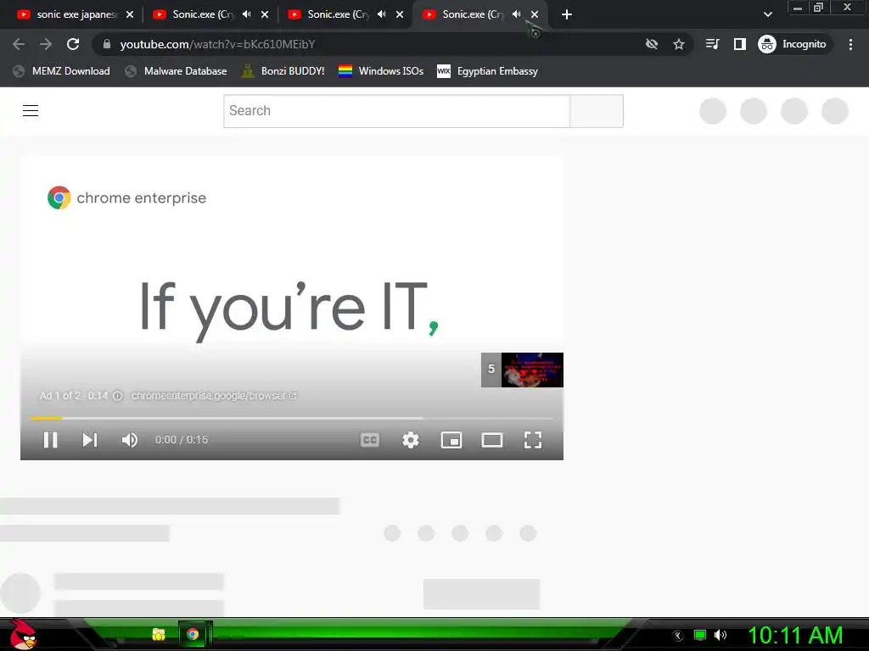869x651 pixels.
Task: Click system tray volume speaker icon
Action: tap(720, 635)
